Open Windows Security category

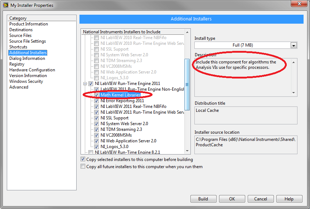click(x=26, y=81)
